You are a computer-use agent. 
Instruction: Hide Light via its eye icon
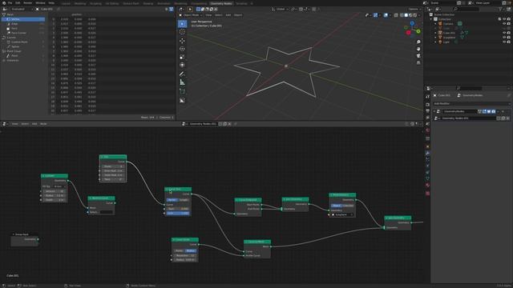tap(504, 42)
